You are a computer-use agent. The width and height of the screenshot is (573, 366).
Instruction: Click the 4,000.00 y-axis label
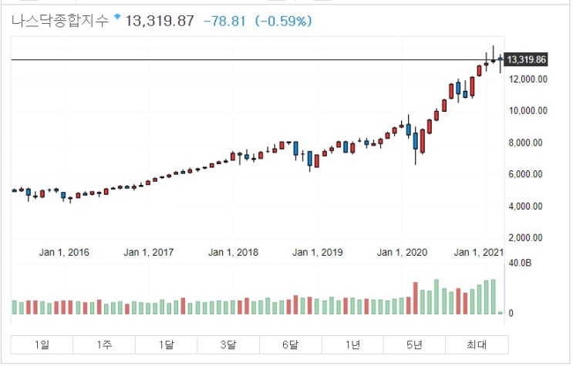coord(525,207)
